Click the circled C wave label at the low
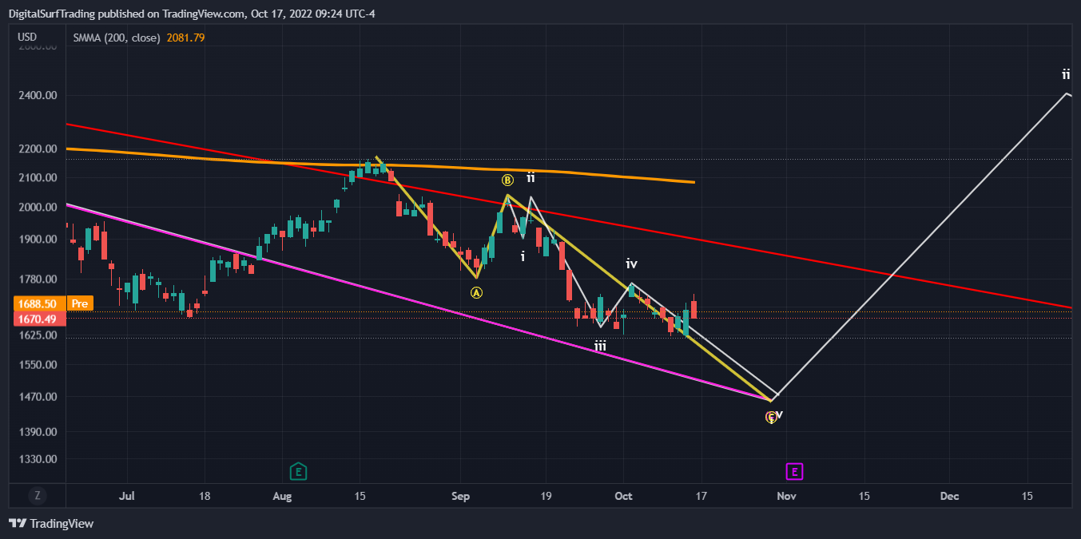The height and width of the screenshot is (539, 1081). click(x=770, y=417)
